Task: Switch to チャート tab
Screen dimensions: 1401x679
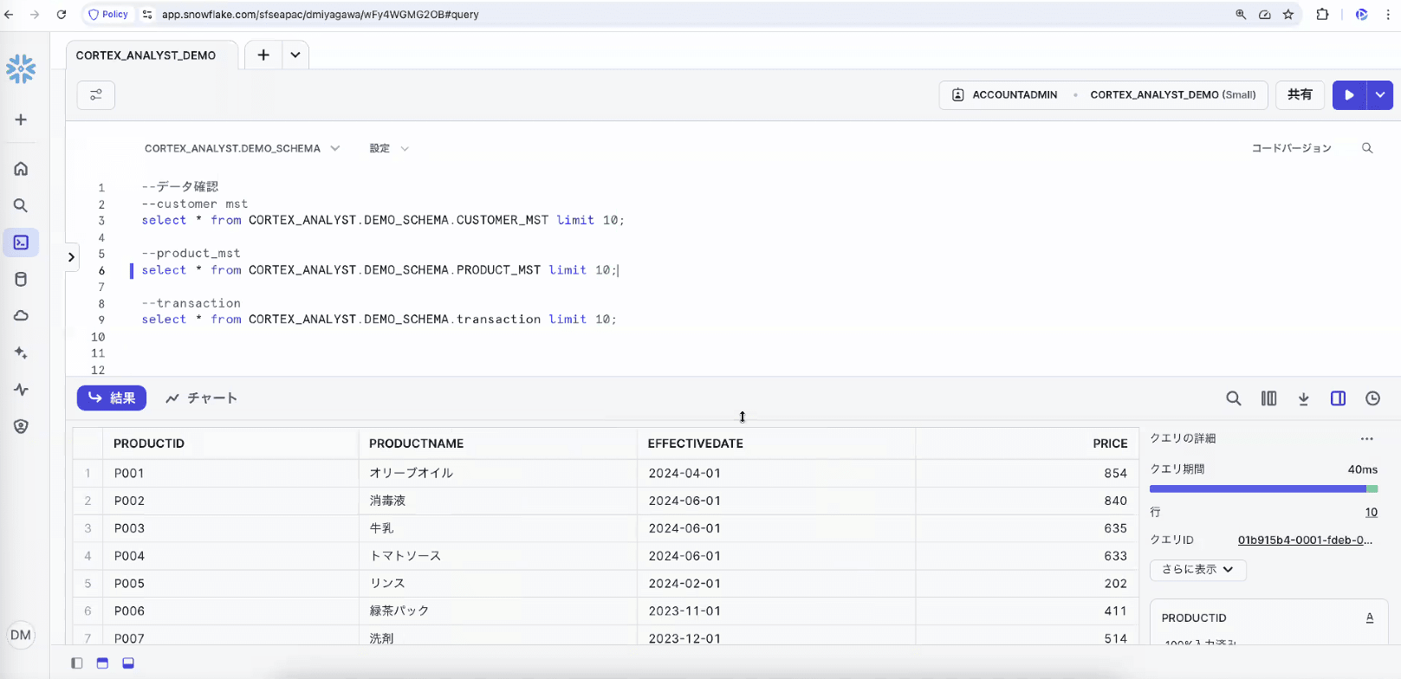Action: [x=201, y=398]
